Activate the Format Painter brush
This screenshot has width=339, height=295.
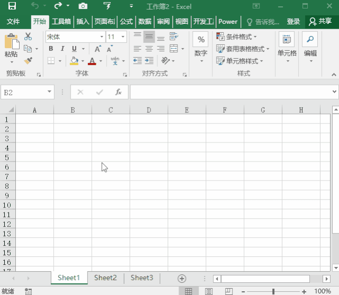click(28, 61)
